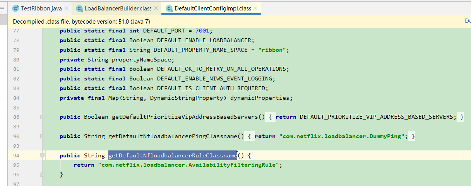Click the value 7001
The height and width of the screenshot is (186, 471).
click(203, 31)
